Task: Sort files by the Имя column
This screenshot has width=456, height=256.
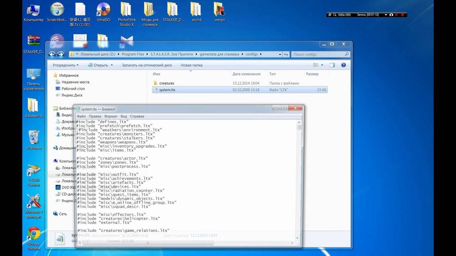Action: tap(156, 74)
